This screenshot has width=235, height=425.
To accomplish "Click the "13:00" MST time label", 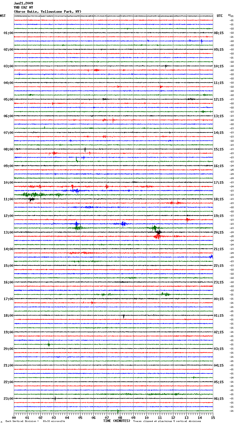I will pos(9,232).
